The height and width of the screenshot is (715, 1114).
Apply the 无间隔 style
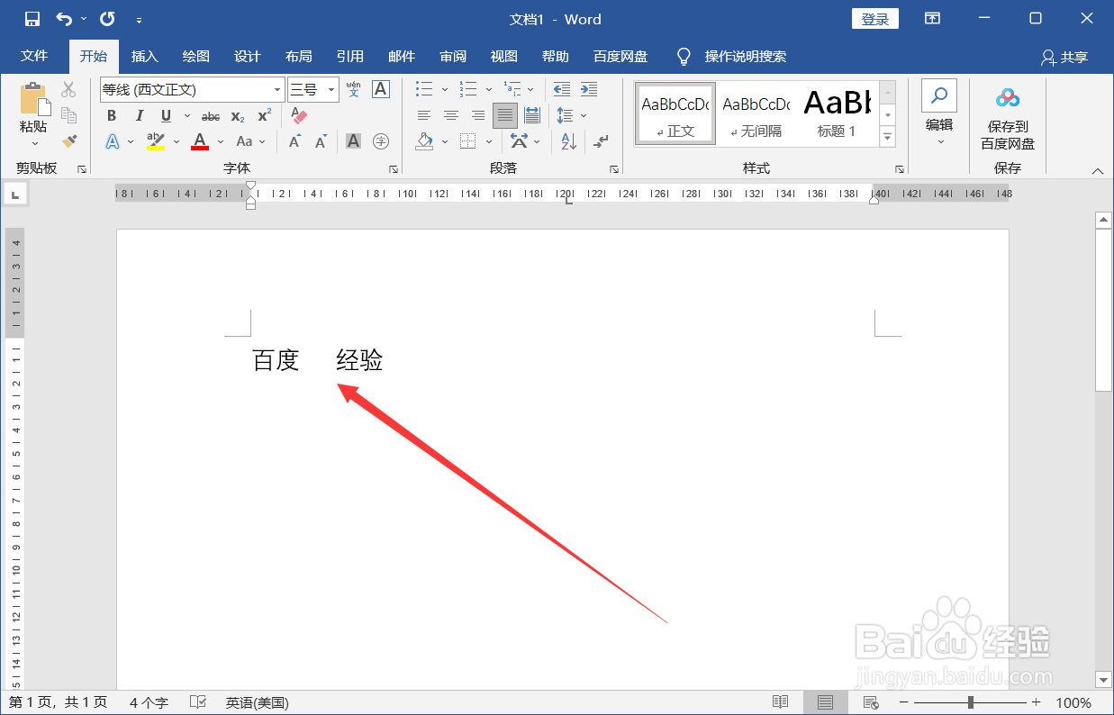(756, 113)
